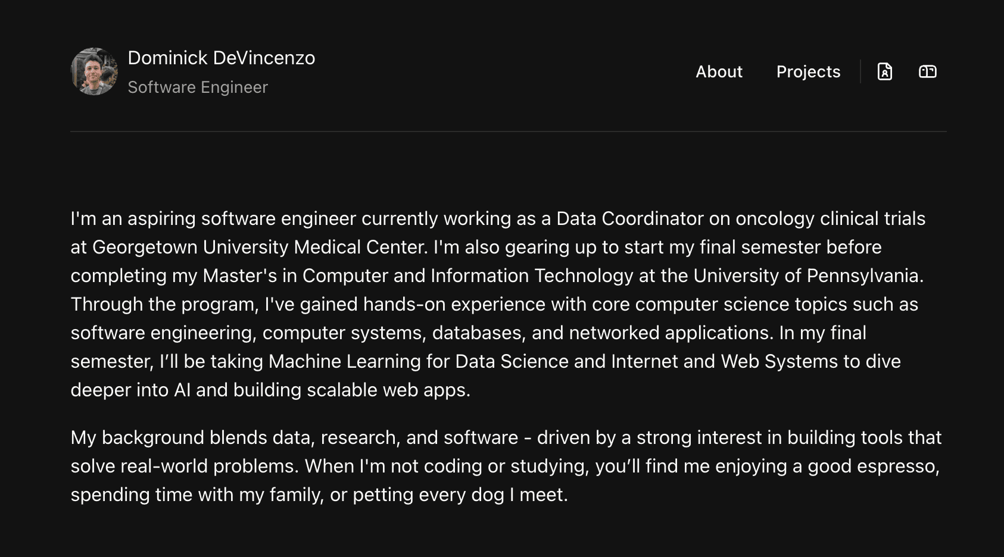Screen dimensions: 1004x557
Task: Click Dominick DeVincenzo's name
Action: click(x=222, y=58)
